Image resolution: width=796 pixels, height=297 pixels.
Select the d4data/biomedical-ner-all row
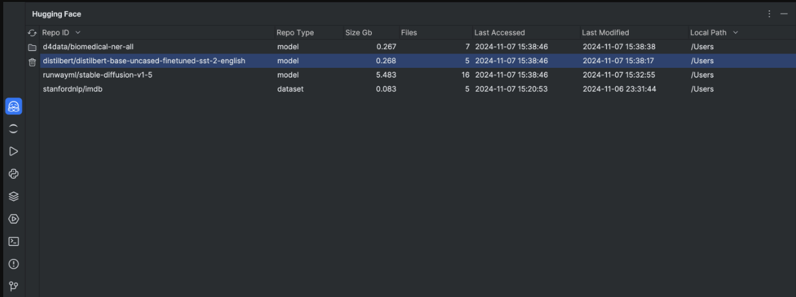tap(88, 46)
